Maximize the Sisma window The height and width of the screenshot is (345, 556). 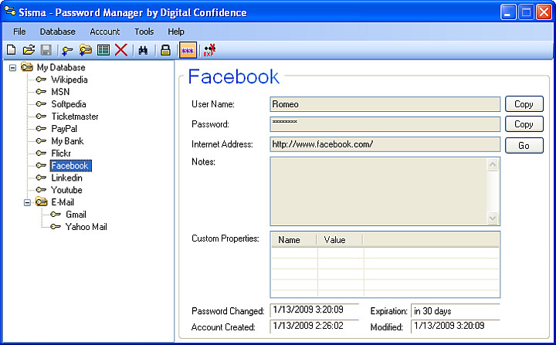pyautogui.click(x=526, y=12)
